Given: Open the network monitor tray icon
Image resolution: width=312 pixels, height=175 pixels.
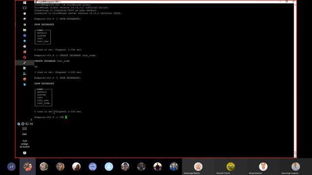Looking at the screenshot, I should click(x=27, y=124).
